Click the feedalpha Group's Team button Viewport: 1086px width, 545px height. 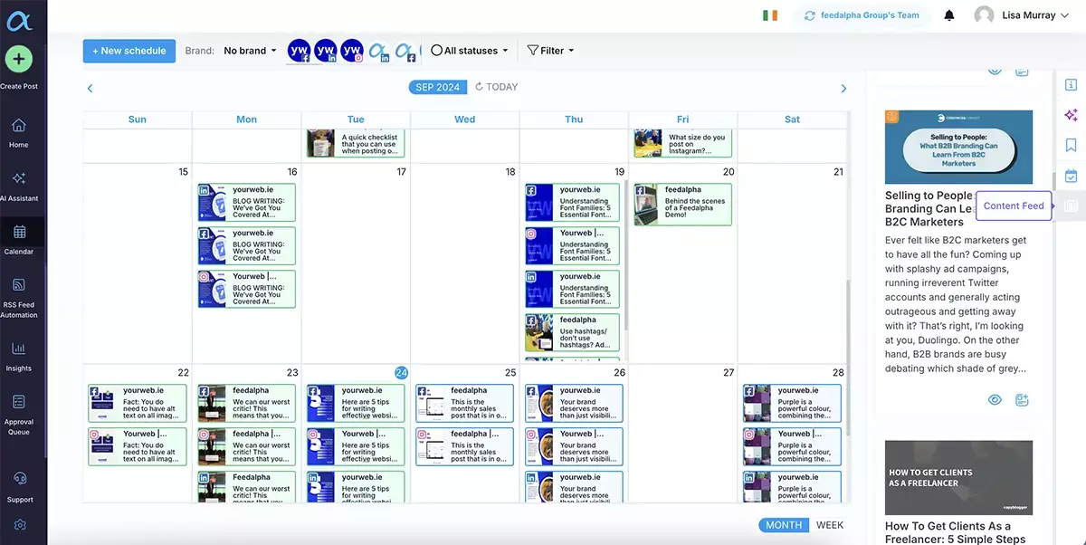(862, 15)
